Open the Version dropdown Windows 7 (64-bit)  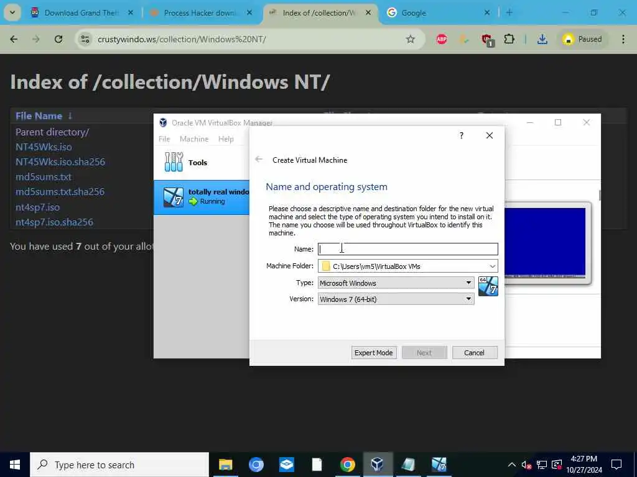(x=396, y=299)
